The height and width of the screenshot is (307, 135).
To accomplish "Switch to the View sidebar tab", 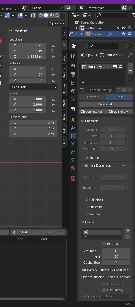I will coord(64,57).
